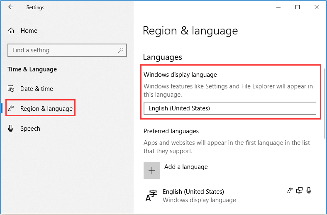327x215 pixels.
Task: Click the search magnifier icon
Action: pyautogui.click(x=121, y=50)
